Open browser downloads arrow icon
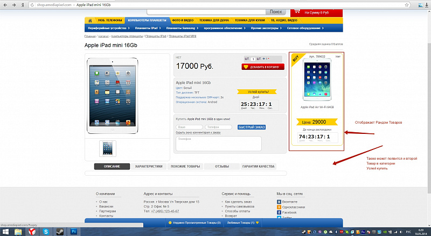 (x=427, y=5)
